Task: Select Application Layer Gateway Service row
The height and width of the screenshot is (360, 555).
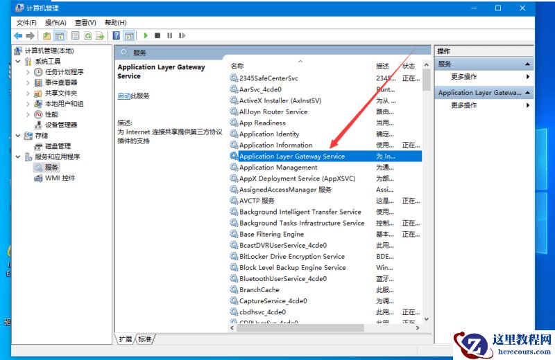Action: (325, 156)
